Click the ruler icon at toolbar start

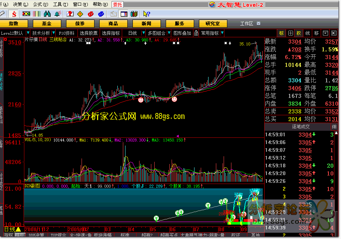click(x=2, y=14)
